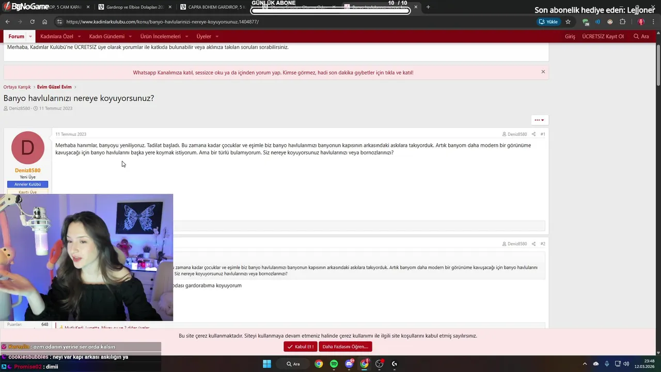This screenshot has width=661, height=372.
Task: Expand the Üyeler dropdown arrow
Action: (x=217, y=37)
